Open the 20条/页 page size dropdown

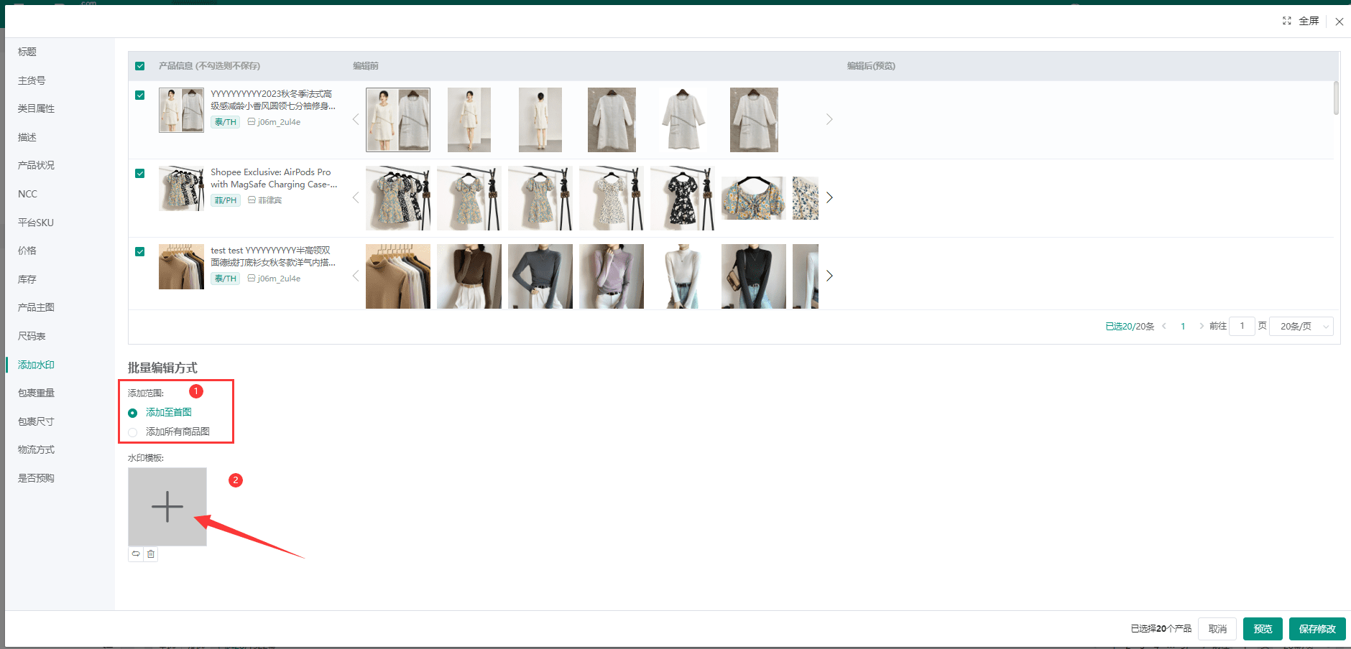(x=1301, y=327)
